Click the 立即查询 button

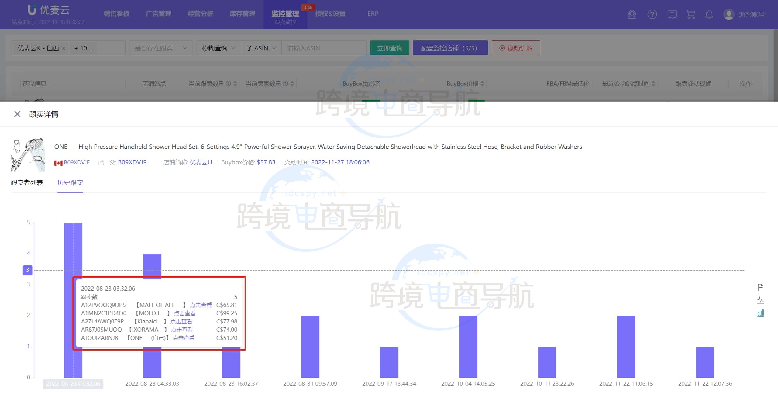pyautogui.click(x=390, y=48)
